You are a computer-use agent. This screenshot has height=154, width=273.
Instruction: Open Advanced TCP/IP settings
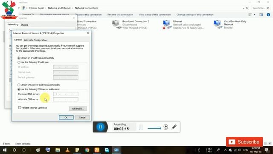point(78,109)
